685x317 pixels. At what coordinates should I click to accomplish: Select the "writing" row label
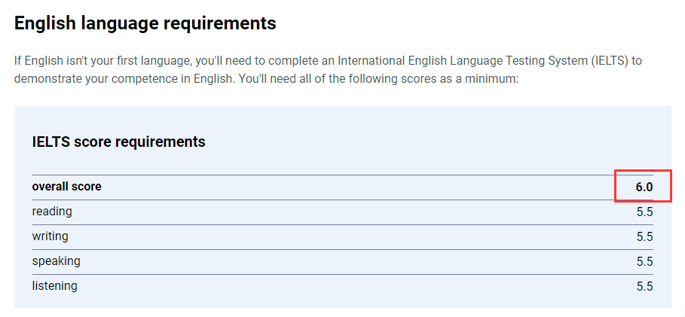click(50, 236)
